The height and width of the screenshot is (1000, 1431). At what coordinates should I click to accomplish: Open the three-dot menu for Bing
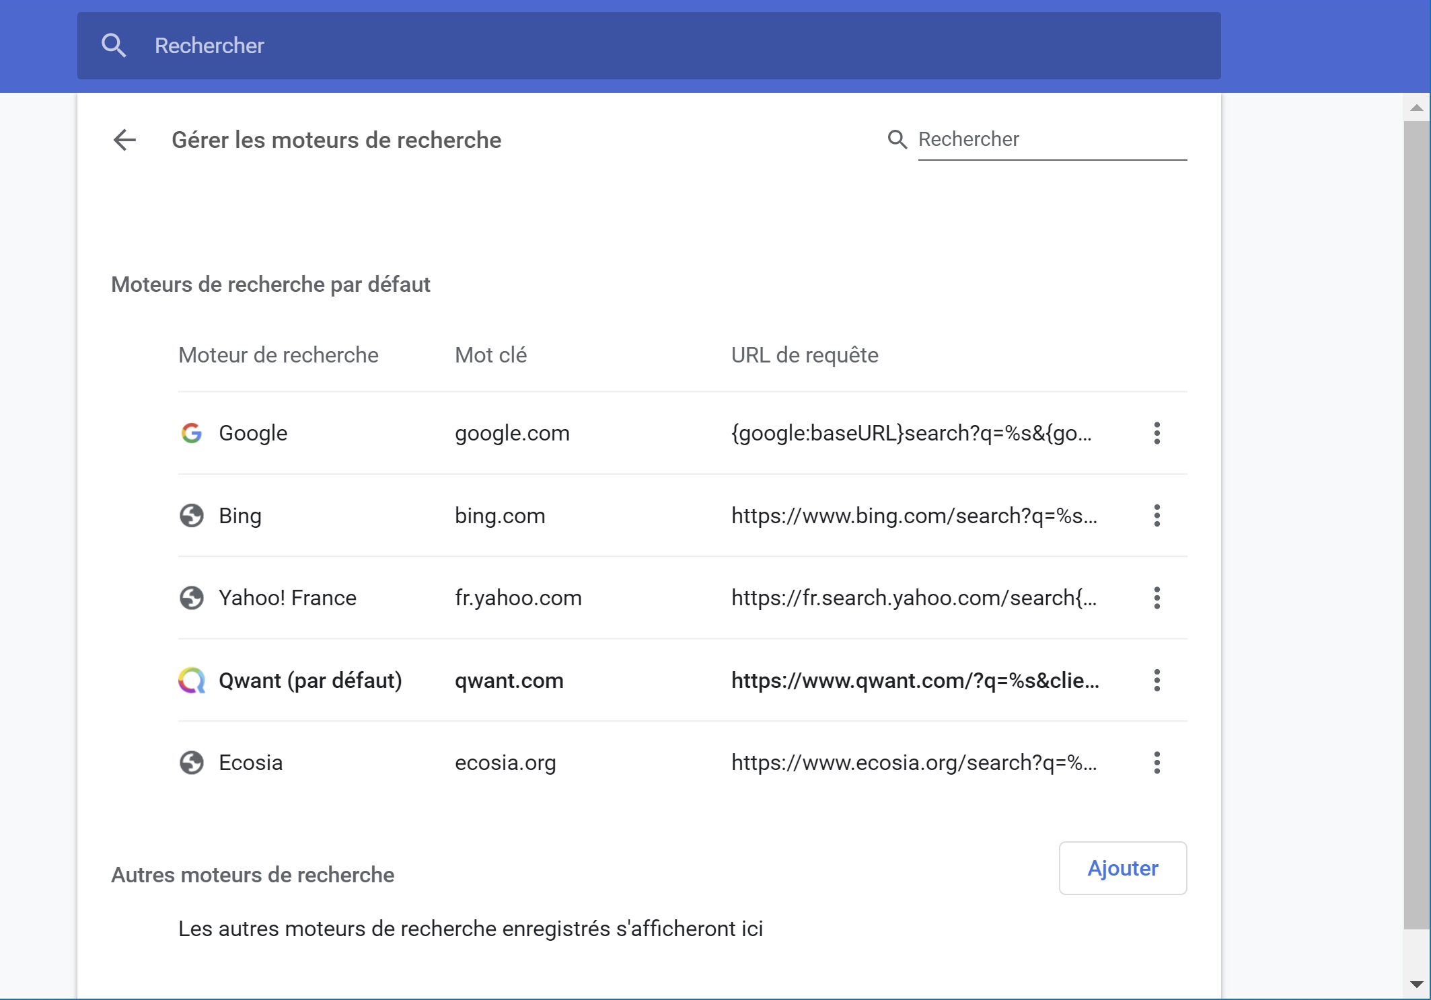click(x=1157, y=516)
